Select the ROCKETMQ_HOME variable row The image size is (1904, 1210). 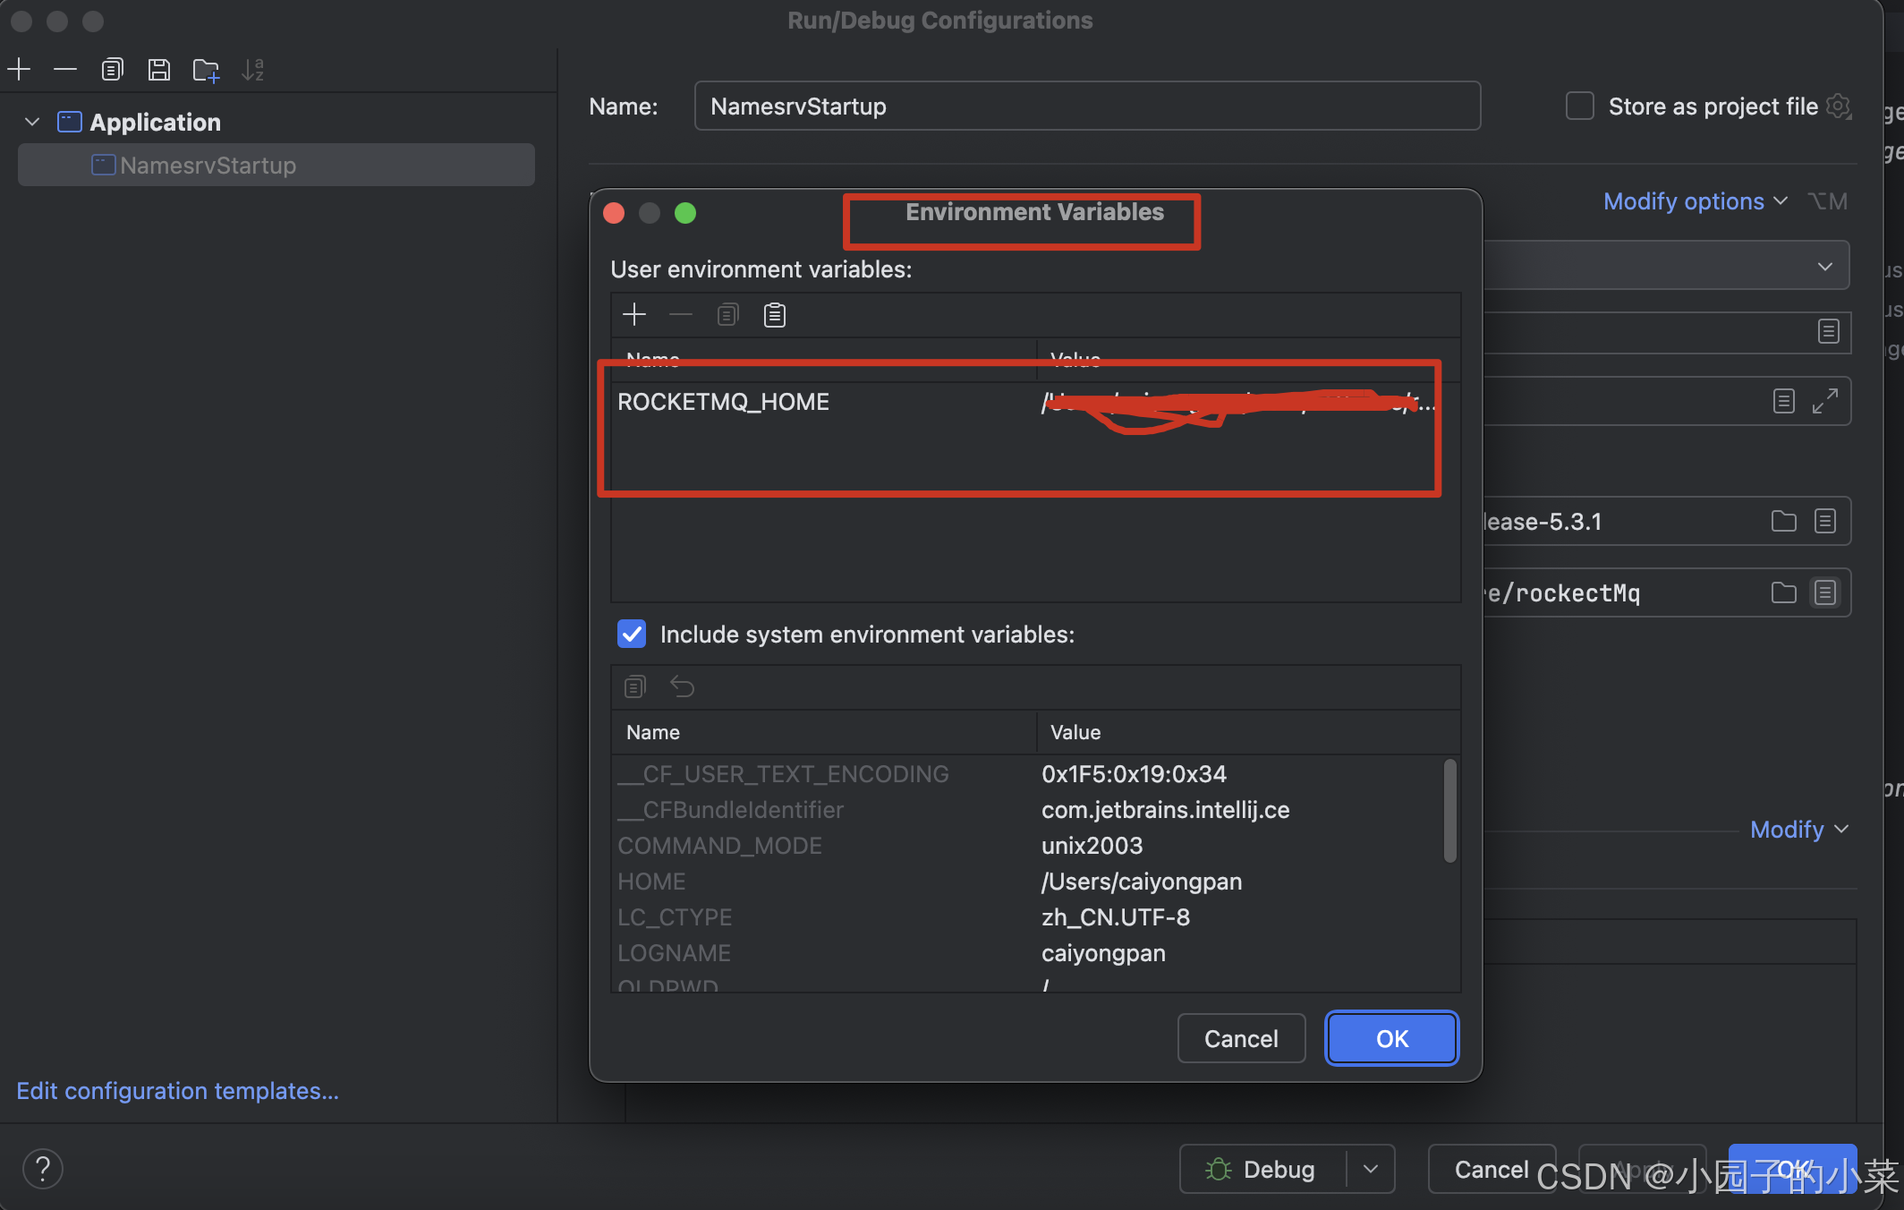click(x=723, y=402)
